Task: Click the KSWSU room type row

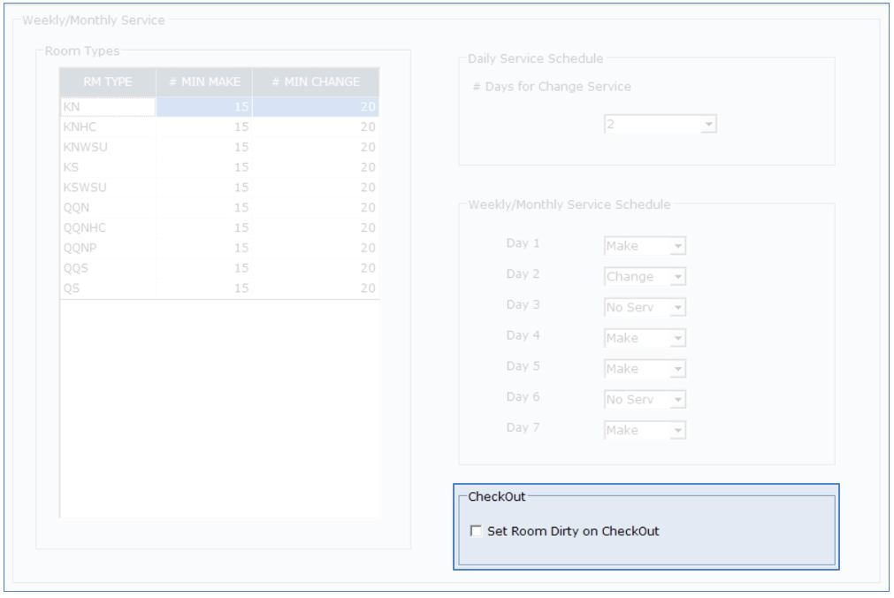Action: (x=108, y=188)
